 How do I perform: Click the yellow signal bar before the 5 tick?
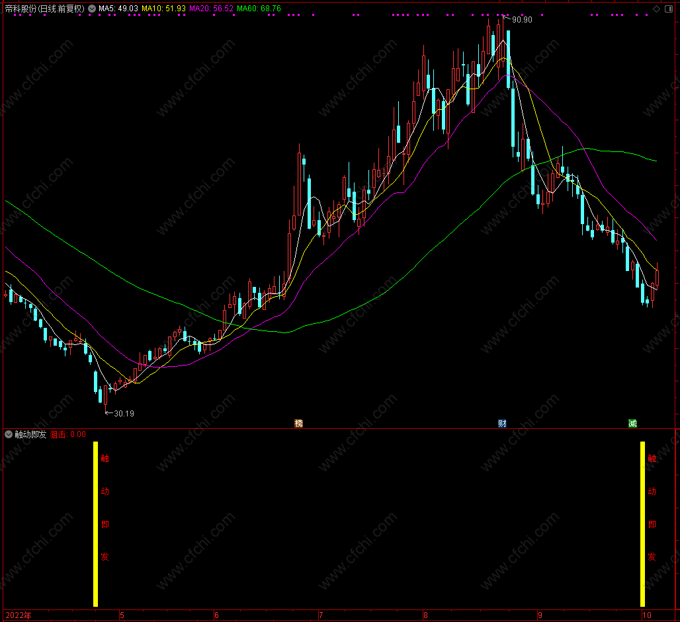coord(95,524)
